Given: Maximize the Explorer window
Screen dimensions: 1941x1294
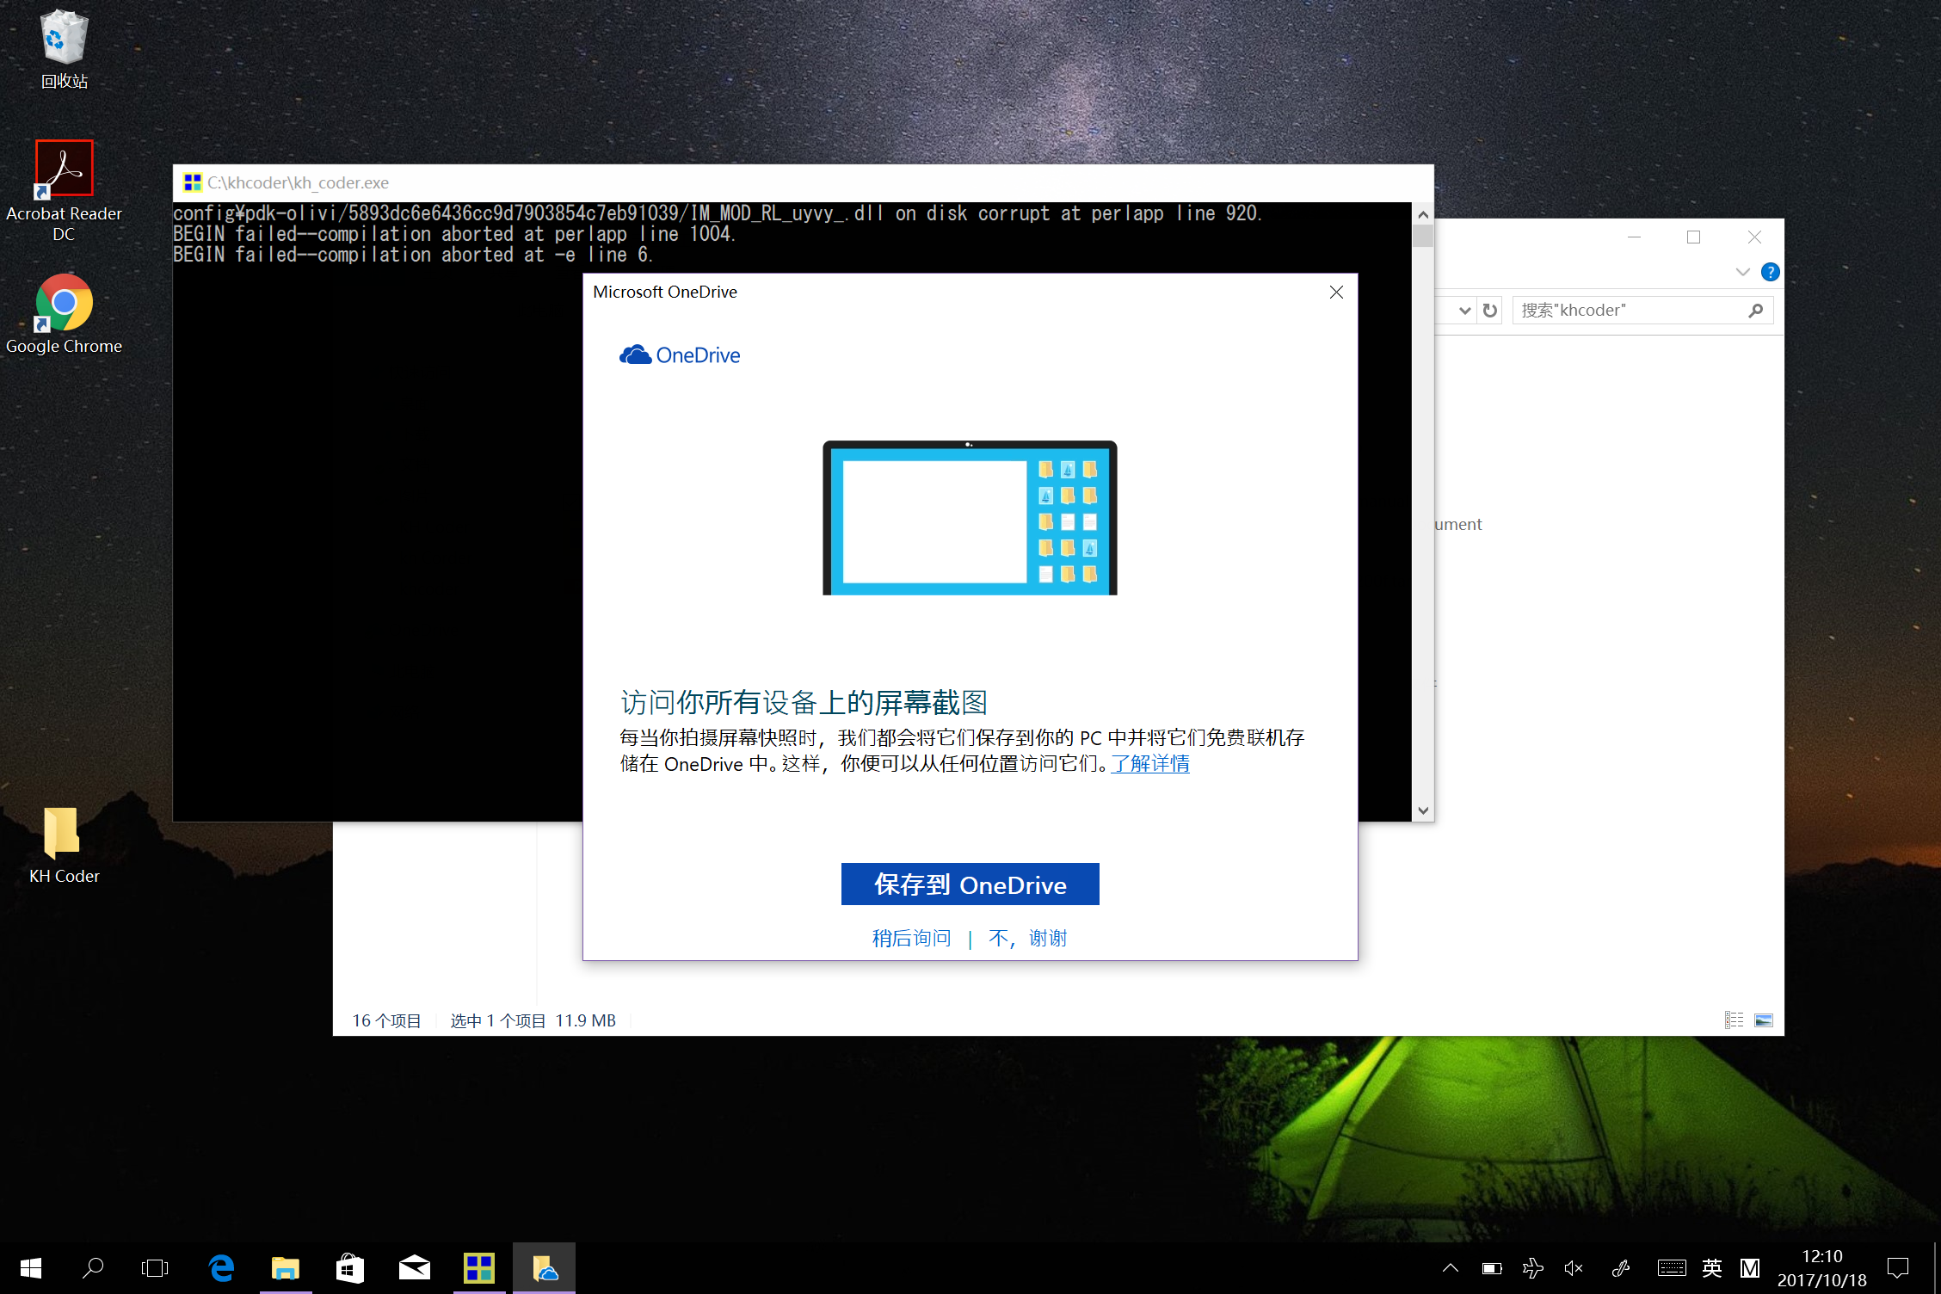Looking at the screenshot, I should click(x=1693, y=237).
